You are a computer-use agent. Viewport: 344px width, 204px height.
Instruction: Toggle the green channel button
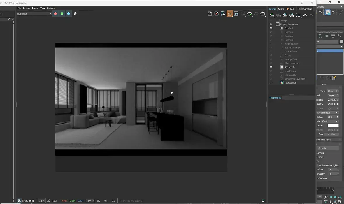pyautogui.click(x=62, y=14)
